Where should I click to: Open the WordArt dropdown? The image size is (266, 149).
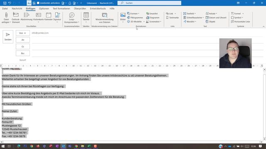pos(190,22)
